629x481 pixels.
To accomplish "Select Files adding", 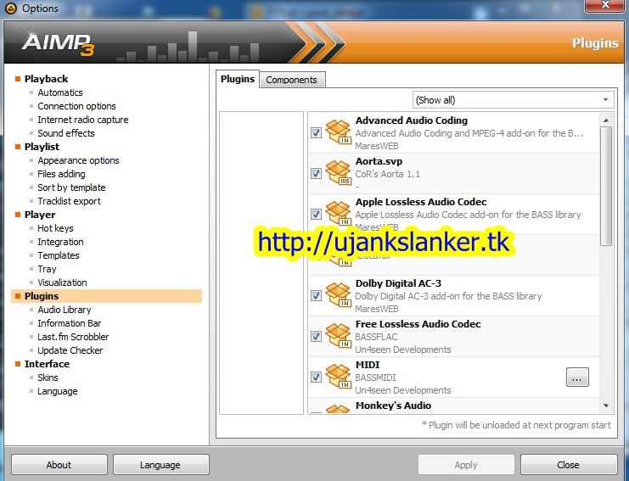I will click(x=61, y=174).
